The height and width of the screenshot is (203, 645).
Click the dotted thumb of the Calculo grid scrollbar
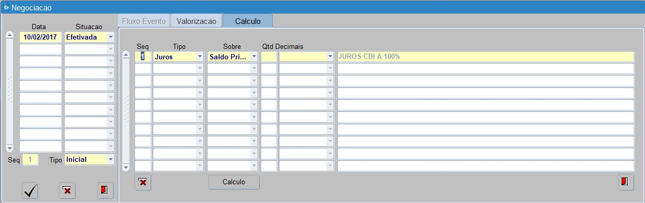126,109
